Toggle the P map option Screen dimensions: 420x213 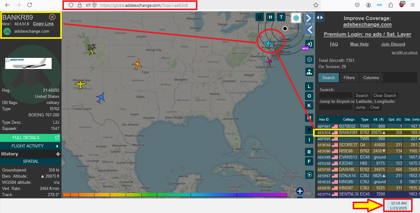[x=309, y=130]
